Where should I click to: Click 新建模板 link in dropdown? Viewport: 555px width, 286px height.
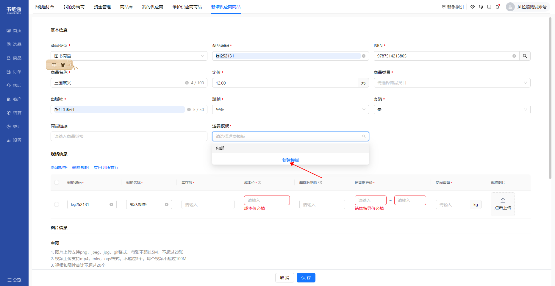(290, 160)
